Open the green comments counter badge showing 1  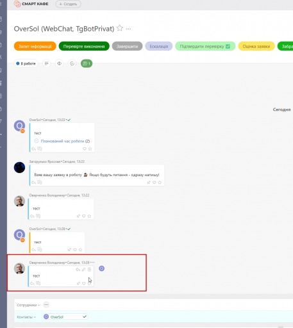tap(87, 63)
